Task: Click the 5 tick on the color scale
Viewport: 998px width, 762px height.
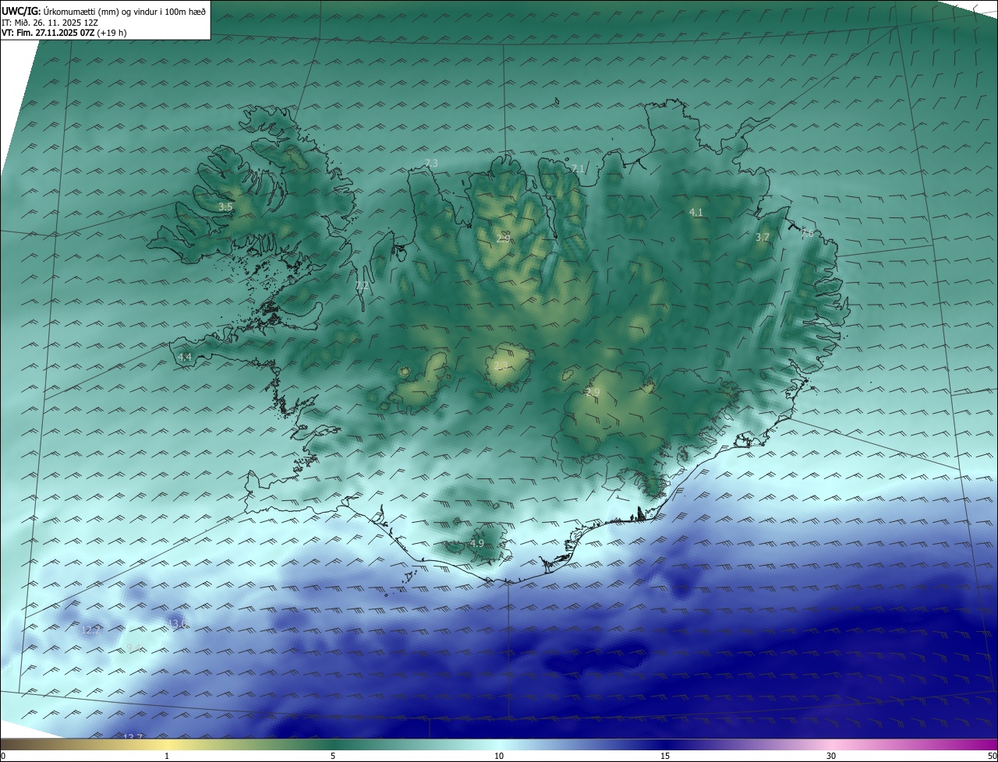Action: click(x=333, y=756)
